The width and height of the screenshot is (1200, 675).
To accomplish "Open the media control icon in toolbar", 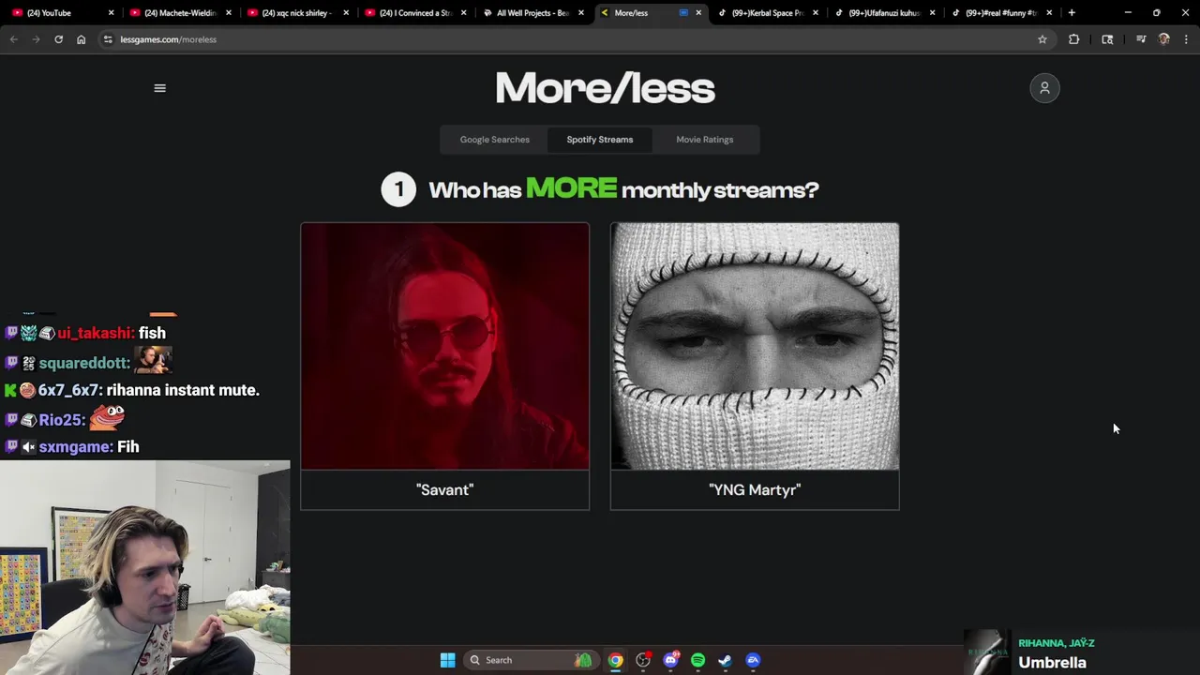I will (1141, 39).
